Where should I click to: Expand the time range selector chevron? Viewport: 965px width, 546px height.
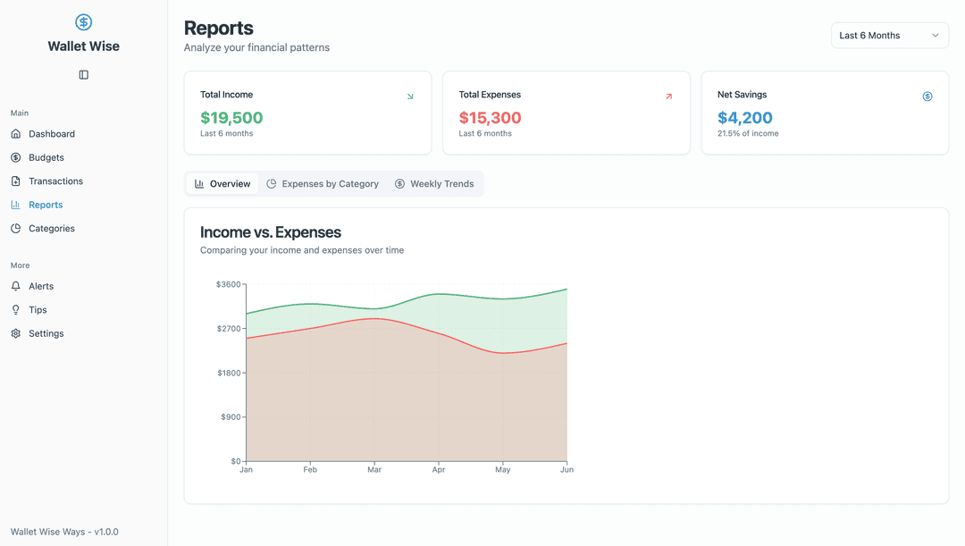point(936,36)
